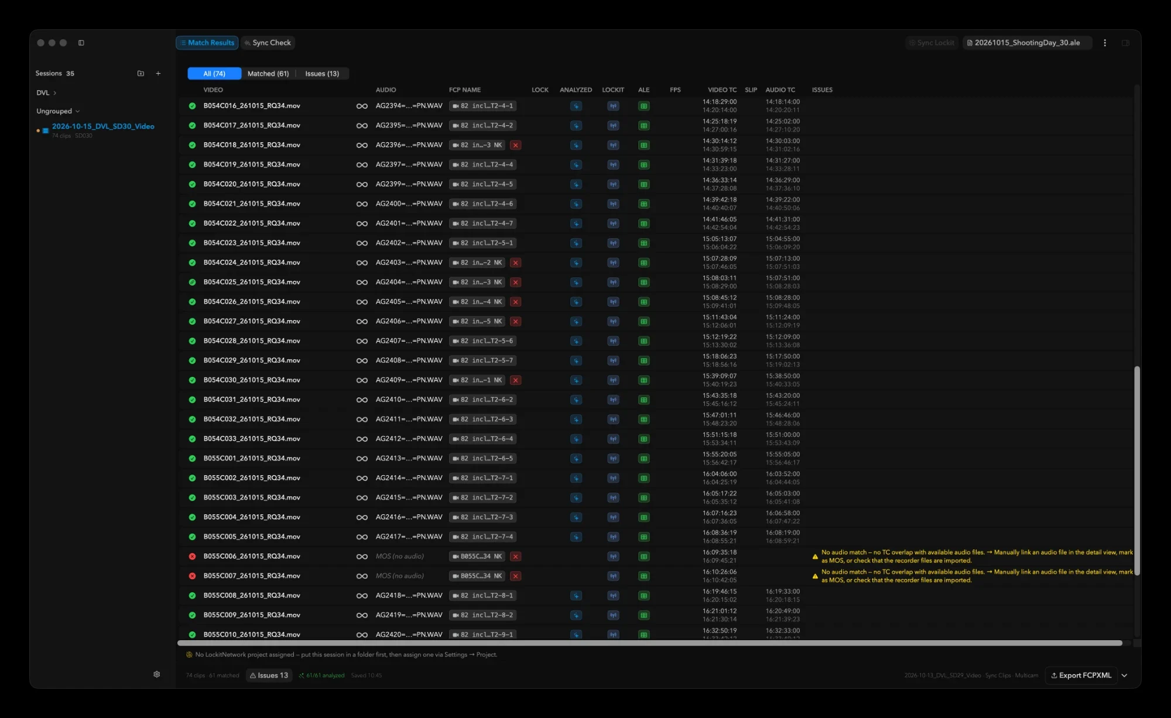Click ALE icon for B055C003 row
The height and width of the screenshot is (718, 1171).
coord(643,497)
